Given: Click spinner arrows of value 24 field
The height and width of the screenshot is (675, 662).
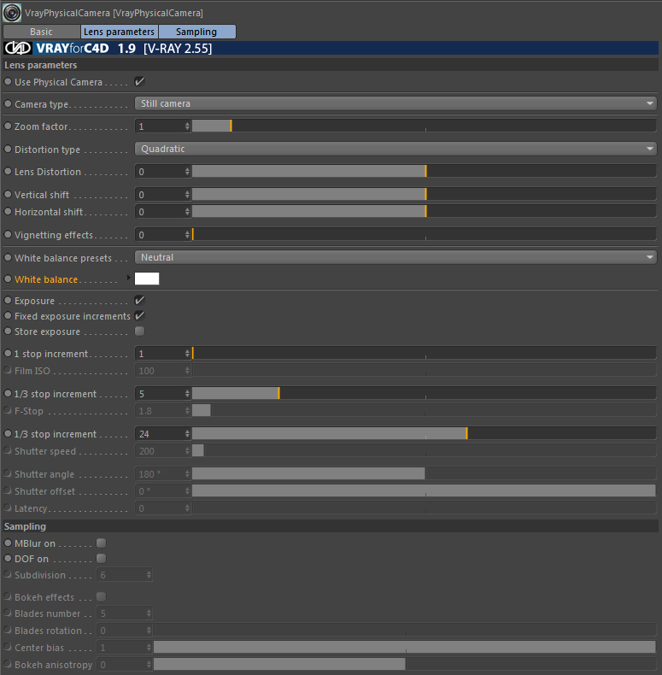Looking at the screenshot, I should click(x=187, y=434).
